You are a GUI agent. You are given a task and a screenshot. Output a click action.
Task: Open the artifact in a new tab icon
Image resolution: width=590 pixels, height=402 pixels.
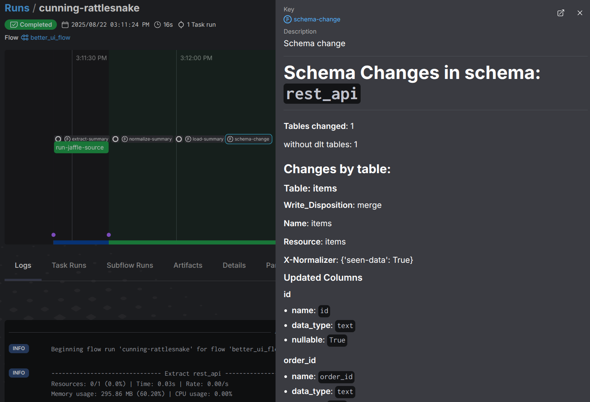pos(561,13)
